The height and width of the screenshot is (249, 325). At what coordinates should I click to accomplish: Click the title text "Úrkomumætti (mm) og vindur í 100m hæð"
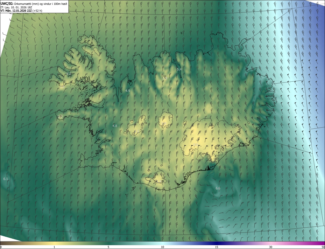41,4
